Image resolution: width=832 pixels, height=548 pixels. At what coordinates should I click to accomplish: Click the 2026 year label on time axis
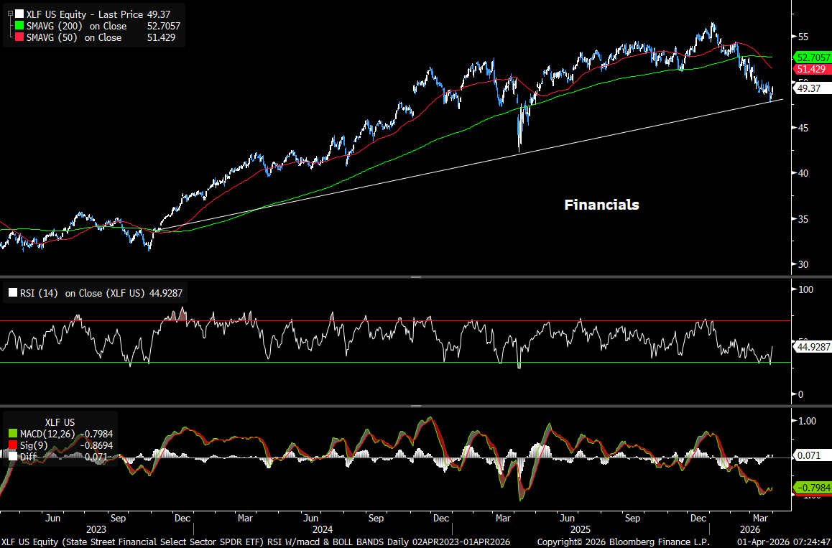point(750,529)
